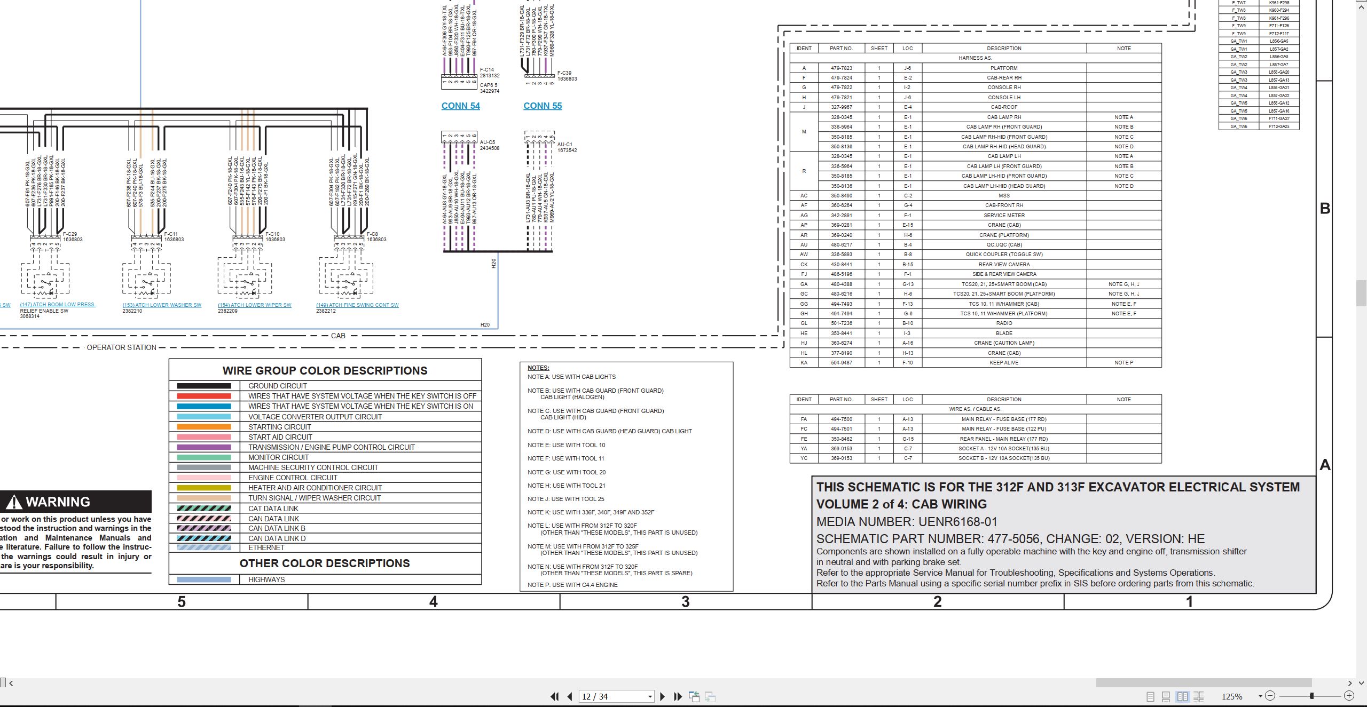Click the 'OPERATOR STATION' boundary label

tap(122, 347)
